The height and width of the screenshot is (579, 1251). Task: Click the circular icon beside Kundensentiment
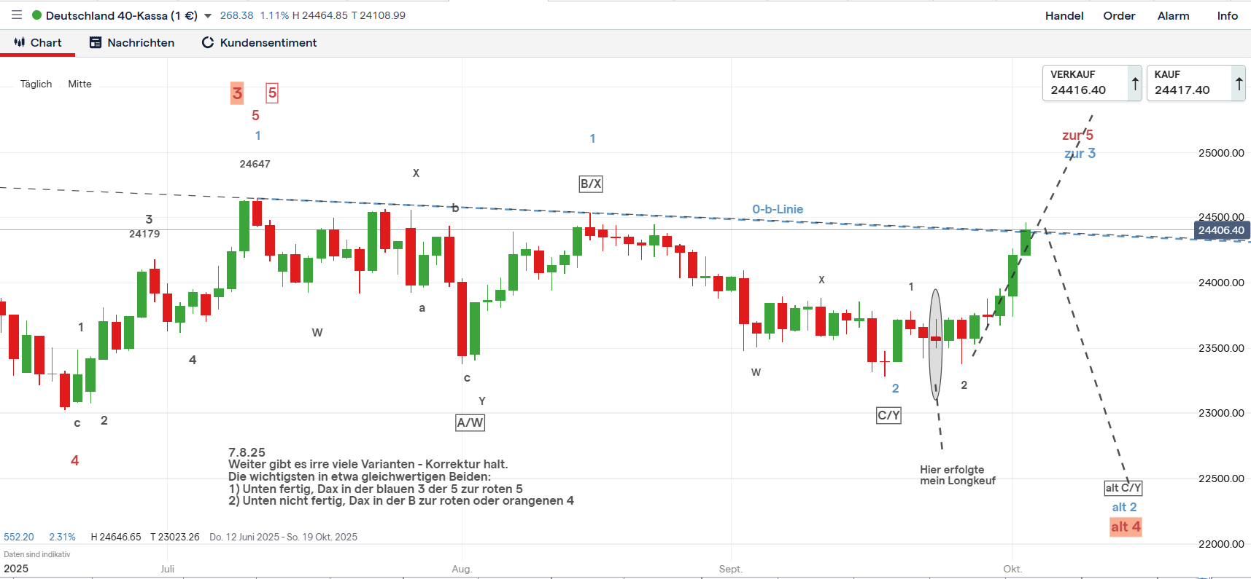208,43
